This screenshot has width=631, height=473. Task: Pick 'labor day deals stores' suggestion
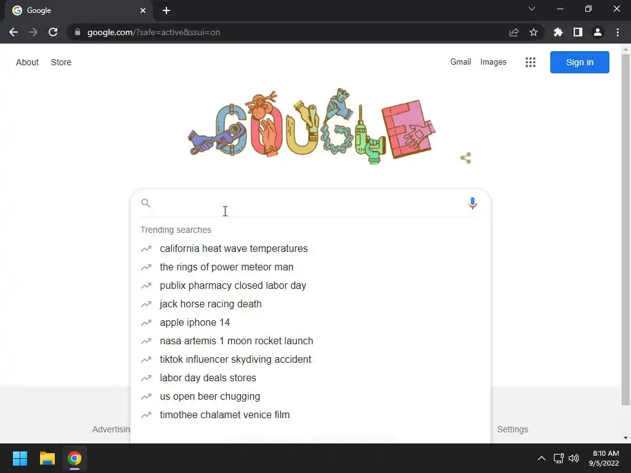[208, 378]
